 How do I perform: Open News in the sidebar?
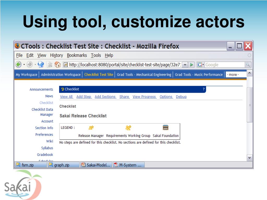(49, 96)
